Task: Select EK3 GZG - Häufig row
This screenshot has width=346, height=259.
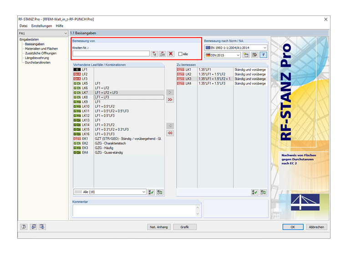Action: click(119, 148)
